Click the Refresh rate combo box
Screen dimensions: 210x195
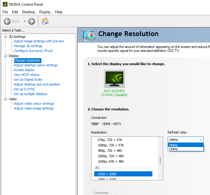tap(185, 140)
